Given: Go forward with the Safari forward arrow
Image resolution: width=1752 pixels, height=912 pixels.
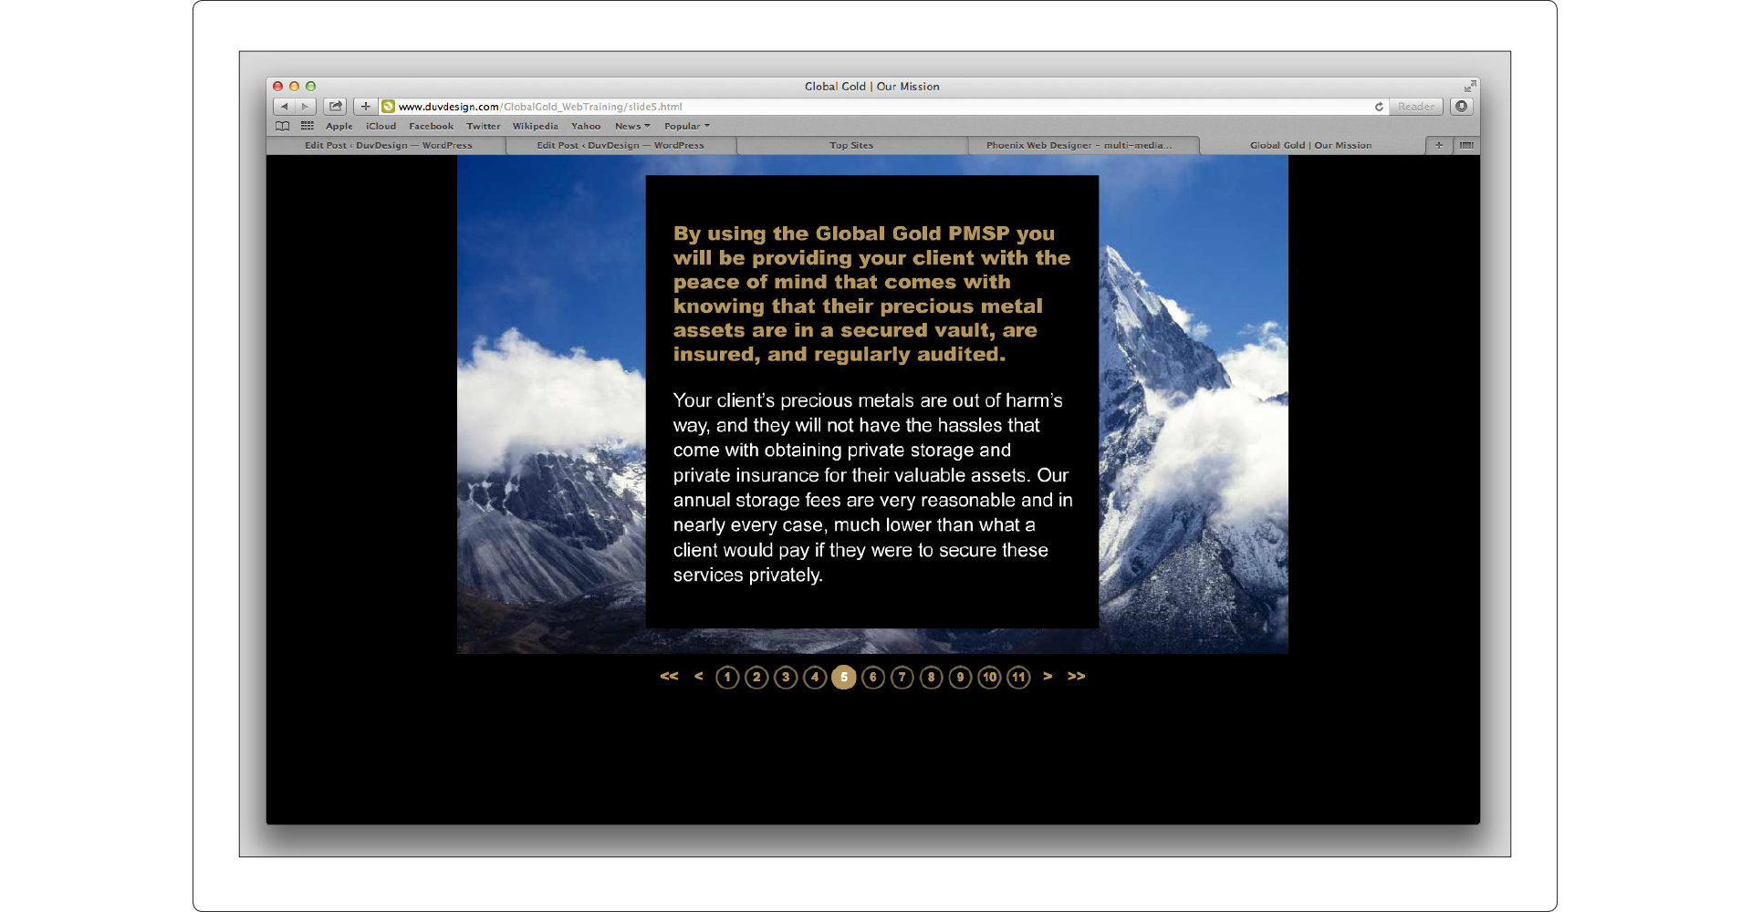Looking at the screenshot, I should coord(305,107).
